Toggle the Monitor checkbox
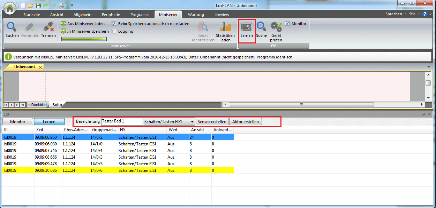Screen dimensions: 436x208 pos(287,24)
